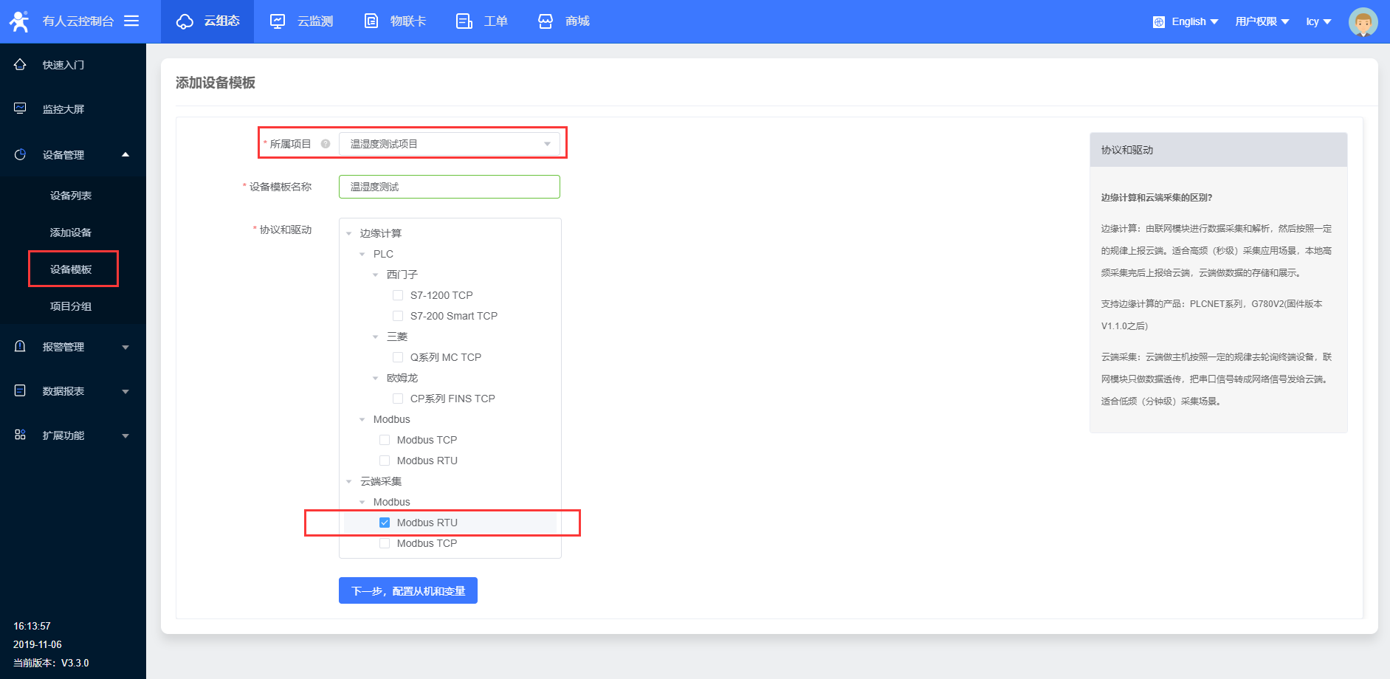Collapse the 西门子 tree node
Image resolution: width=1390 pixels, height=679 pixels.
click(376, 275)
